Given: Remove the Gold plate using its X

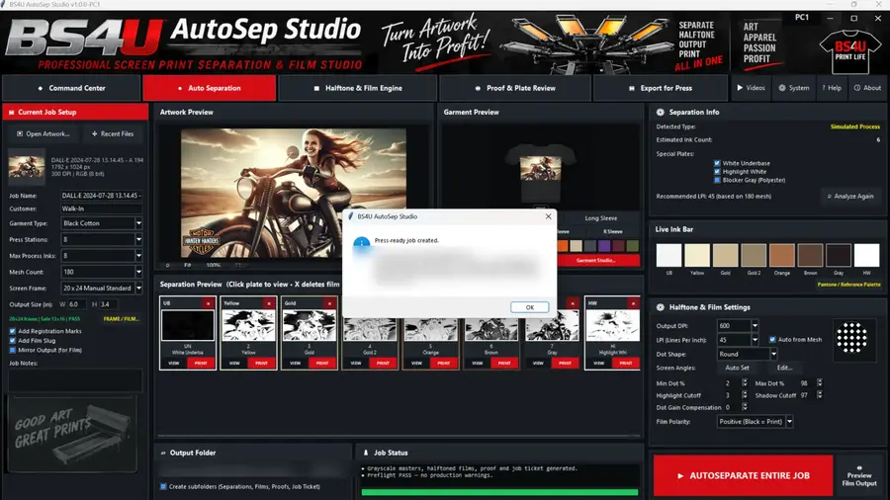Looking at the screenshot, I should click(x=329, y=304).
